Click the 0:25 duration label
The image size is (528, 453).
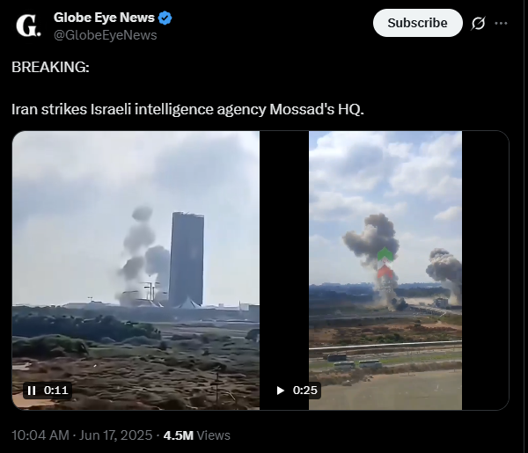(304, 391)
